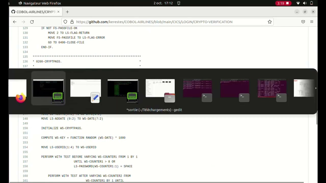
Task: Click text 'IF NOT FS-PASSFILE-OK'
Action: coord(59,28)
